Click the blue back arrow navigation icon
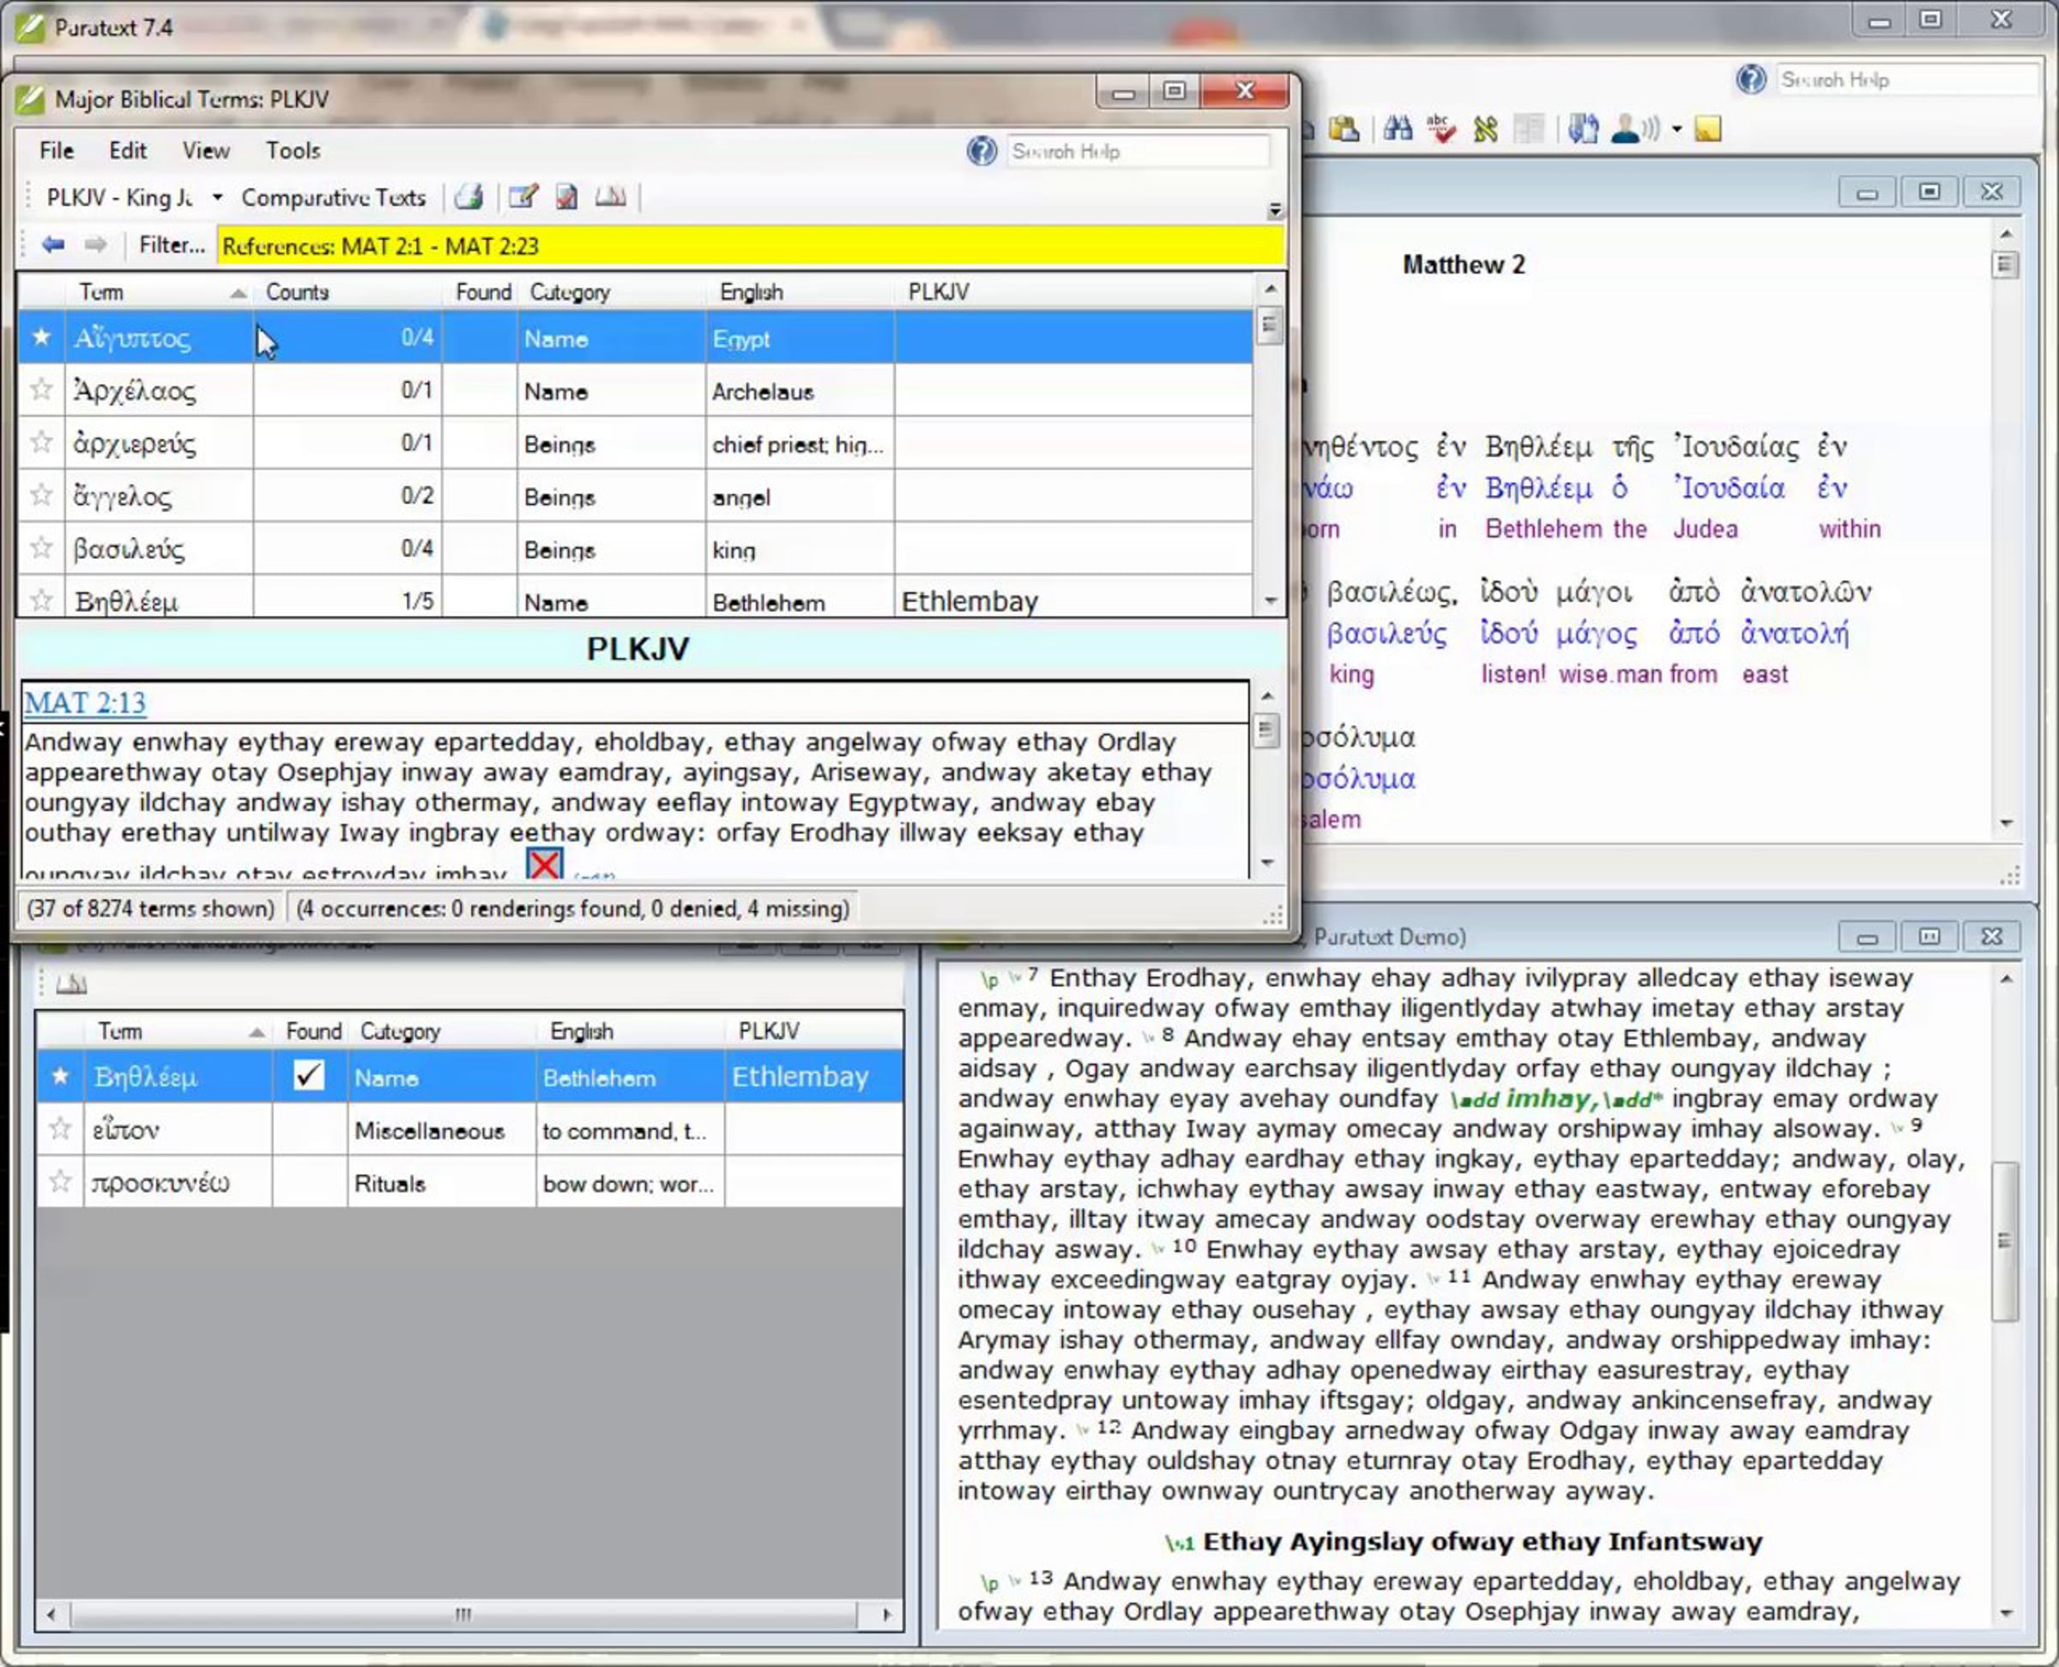Viewport: 2059px width, 1667px height. pos(53,245)
